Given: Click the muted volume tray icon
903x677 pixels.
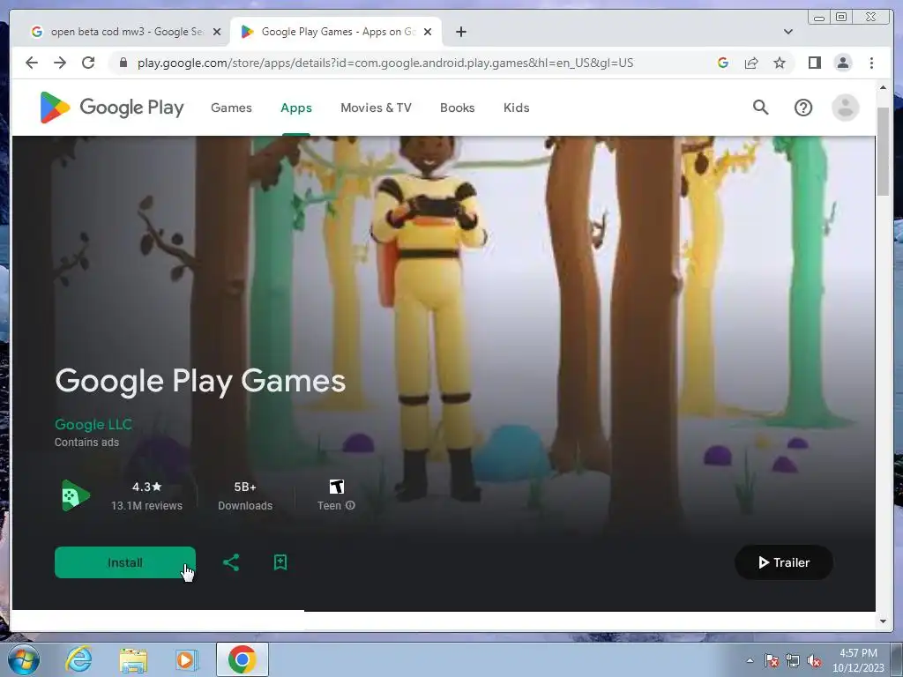Looking at the screenshot, I should [x=814, y=660].
